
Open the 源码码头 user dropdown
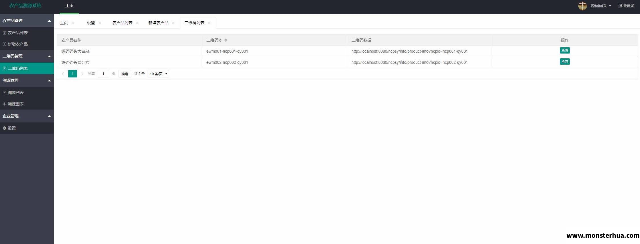pos(601,6)
